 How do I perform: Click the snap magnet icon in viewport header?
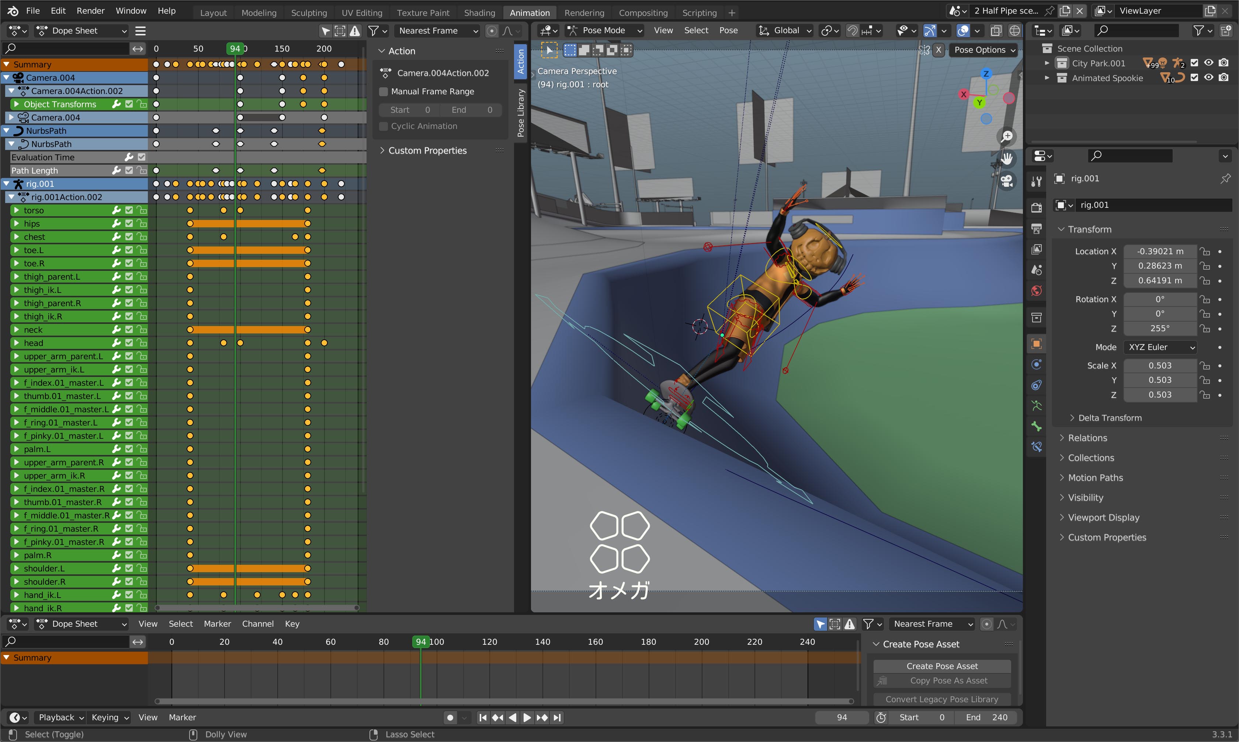(x=852, y=31)
